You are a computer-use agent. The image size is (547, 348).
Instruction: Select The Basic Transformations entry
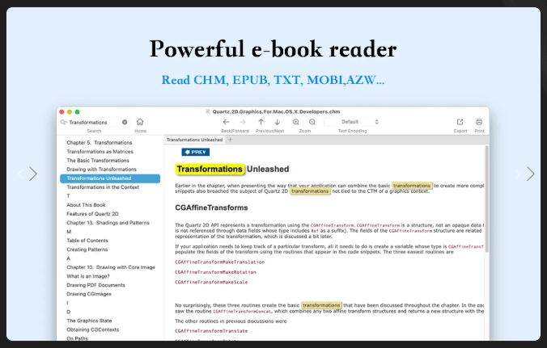pyautogui.click(x=98, y=161)
